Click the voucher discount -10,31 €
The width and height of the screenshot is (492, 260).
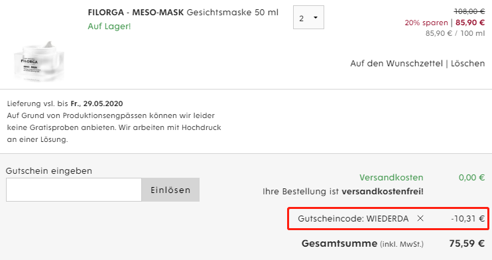(468, 219)
